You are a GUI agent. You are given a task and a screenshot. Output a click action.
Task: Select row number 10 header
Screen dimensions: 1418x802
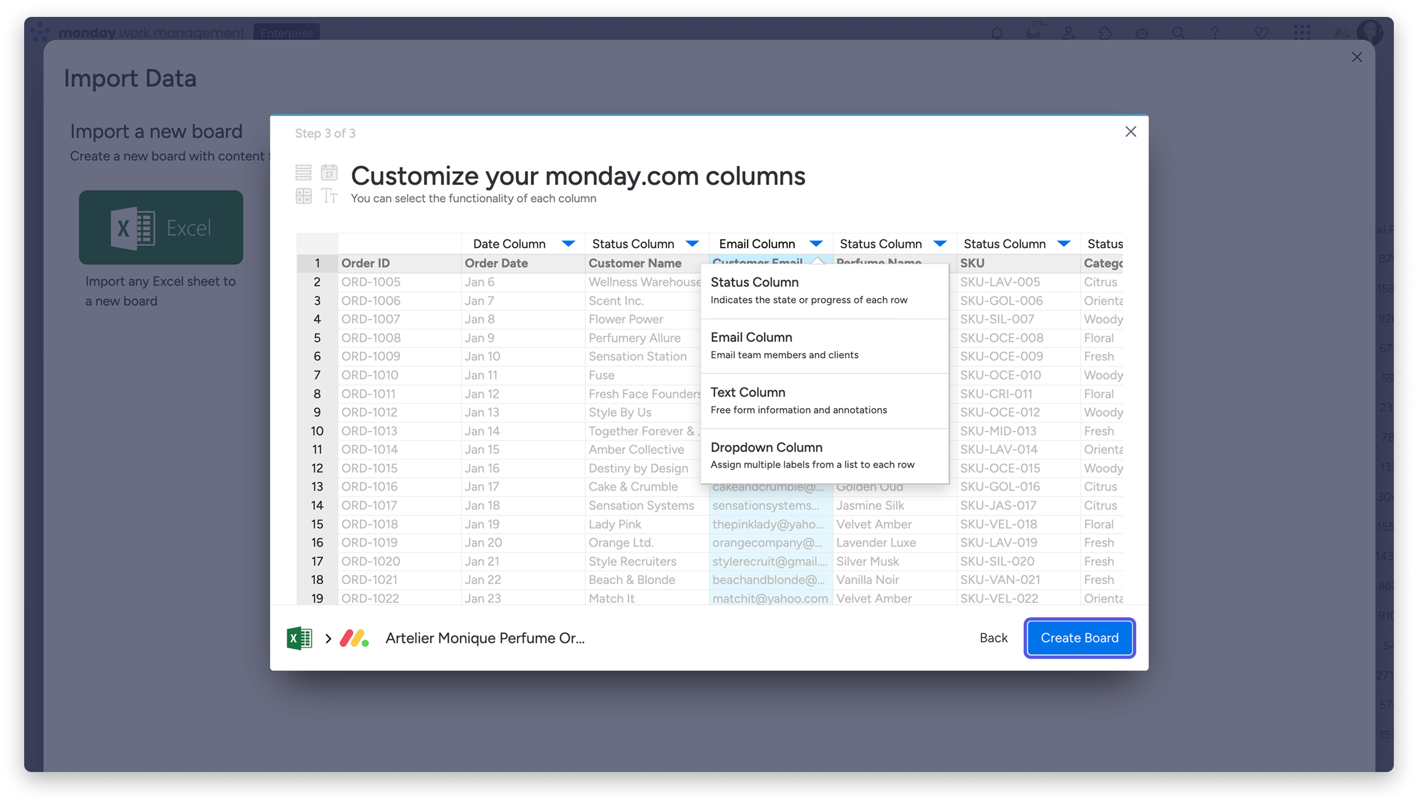point(317,431)
